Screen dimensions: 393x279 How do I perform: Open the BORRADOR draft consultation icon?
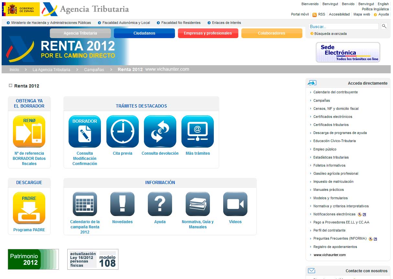pyautogui.click(x=85, y=131)
